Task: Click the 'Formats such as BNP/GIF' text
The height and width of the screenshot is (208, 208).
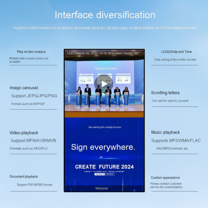Action: 28,104
